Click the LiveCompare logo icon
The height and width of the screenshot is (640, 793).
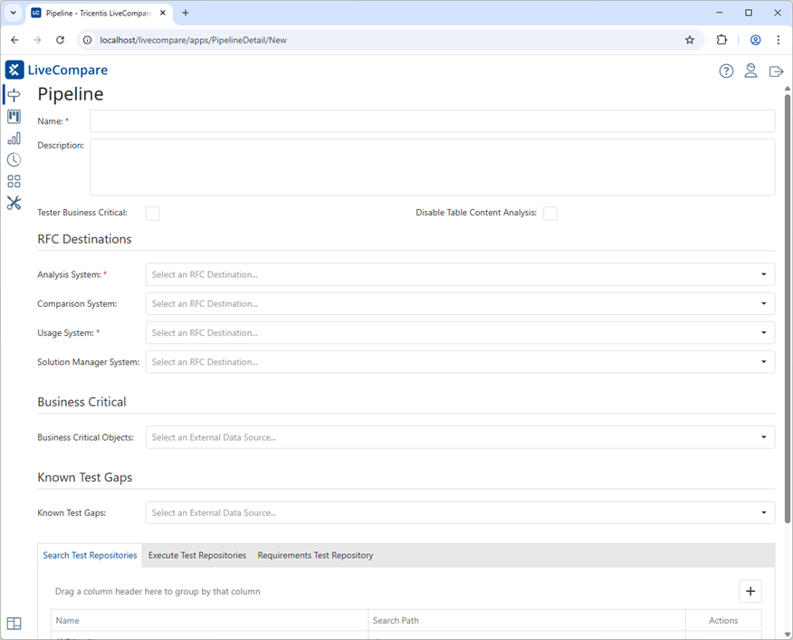click(x=14, y=70)
